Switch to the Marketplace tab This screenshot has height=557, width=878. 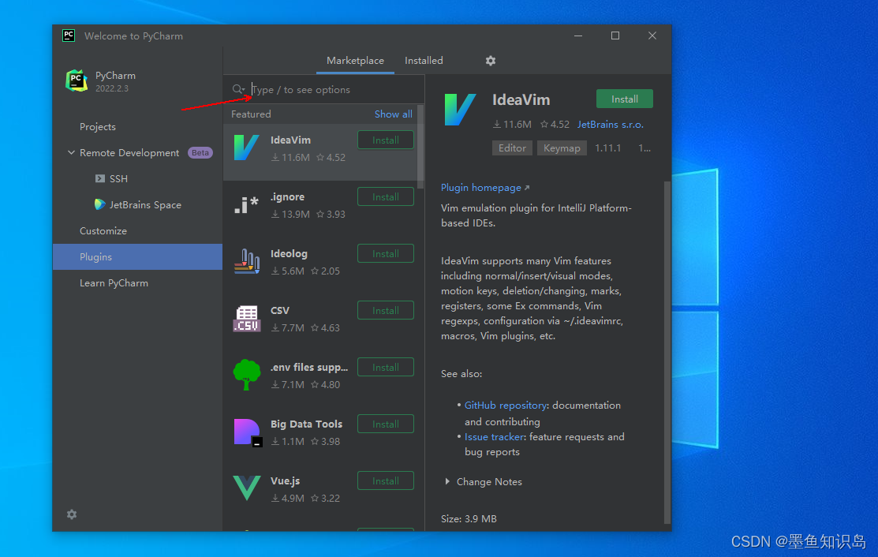click(x=355, y=61)
